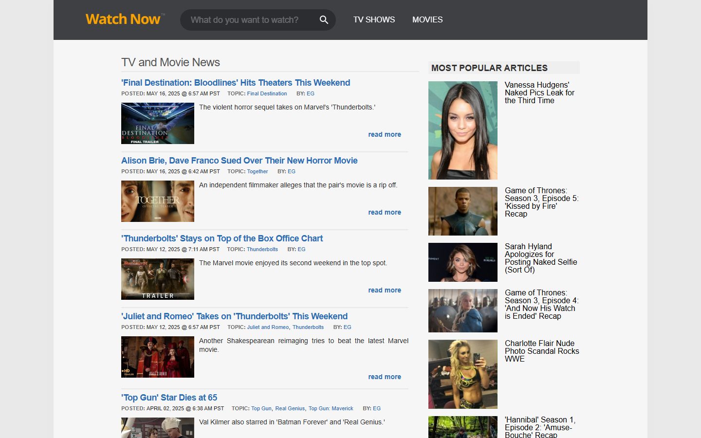Image resolution: width=701 pixels, height=438 pixels.
Task: Click posted date 'MAY 12, 2025 @ 7:11 AM PST'
Action: pyautogui.click(x=183, y=249)
